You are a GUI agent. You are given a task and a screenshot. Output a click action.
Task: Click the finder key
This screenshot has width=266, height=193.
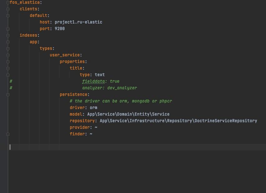tap(77, 134)
